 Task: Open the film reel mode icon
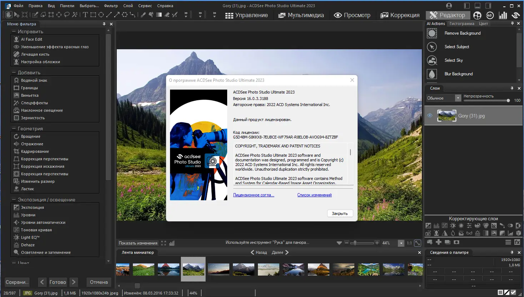(477, 15)
